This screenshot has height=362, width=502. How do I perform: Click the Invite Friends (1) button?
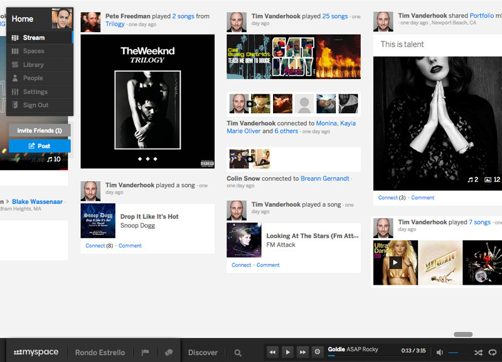coord(40,131)
